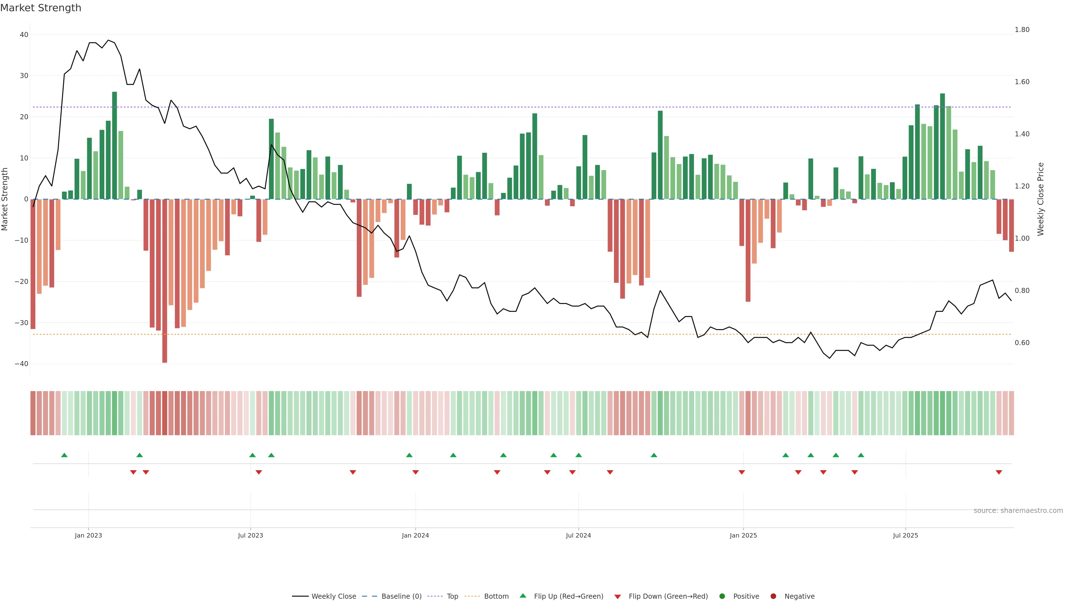The image size is (1077, 606).
Task: Click the flip-down marker nearest Jan 2025
Action: pyautogui.click(x=742, y=472)
